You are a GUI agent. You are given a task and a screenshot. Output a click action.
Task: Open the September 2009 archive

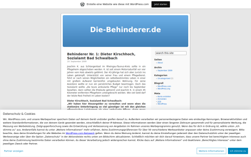point(165,70)
